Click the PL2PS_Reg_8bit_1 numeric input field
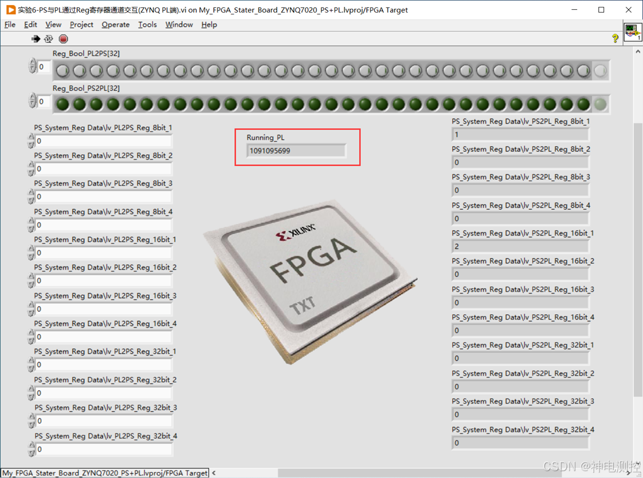This screenshot has height=478, width=643. point(103,141)
